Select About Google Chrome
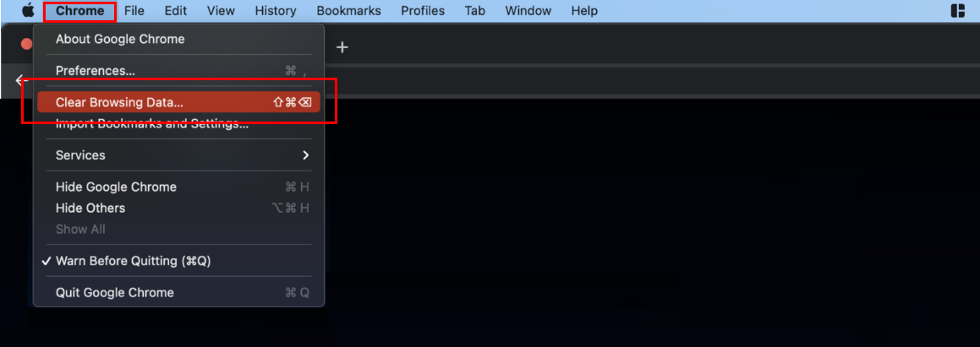The height and width of the screenshot is (347, 980). 178,39
